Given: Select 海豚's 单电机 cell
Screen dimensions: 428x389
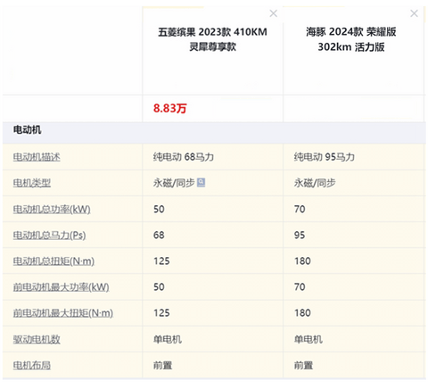Looking at the screenshot, I should point(309,339).
